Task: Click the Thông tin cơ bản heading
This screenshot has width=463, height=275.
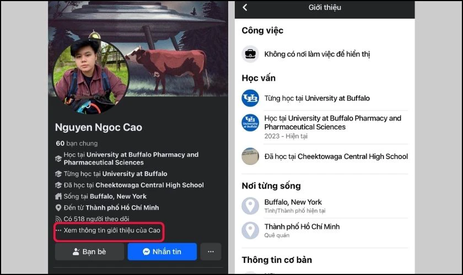Action: 277,260
